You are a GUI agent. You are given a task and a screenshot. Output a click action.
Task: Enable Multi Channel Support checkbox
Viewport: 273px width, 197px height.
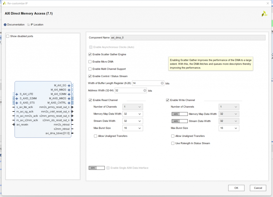[90, 69]
